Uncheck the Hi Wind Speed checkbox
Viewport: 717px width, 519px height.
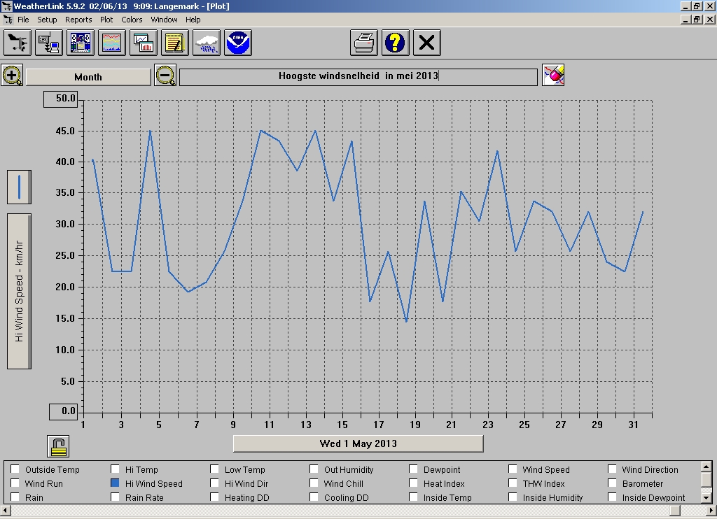(116, 483)
